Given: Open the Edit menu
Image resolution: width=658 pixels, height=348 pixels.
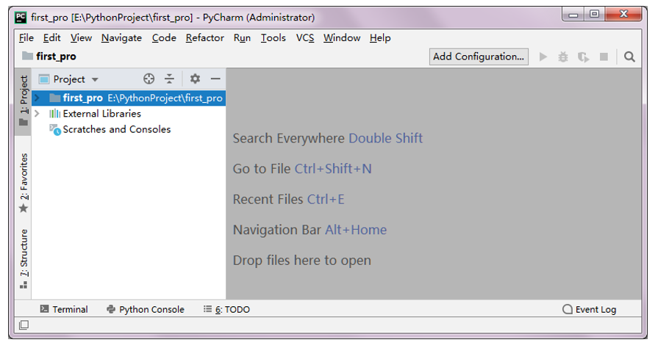Looking at the screenshot, I should click(x=52, y=37).
